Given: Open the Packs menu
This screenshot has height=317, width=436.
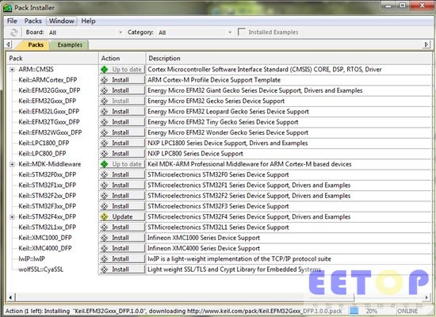Looking at the screenshot, I should click(x=33, y=21).
